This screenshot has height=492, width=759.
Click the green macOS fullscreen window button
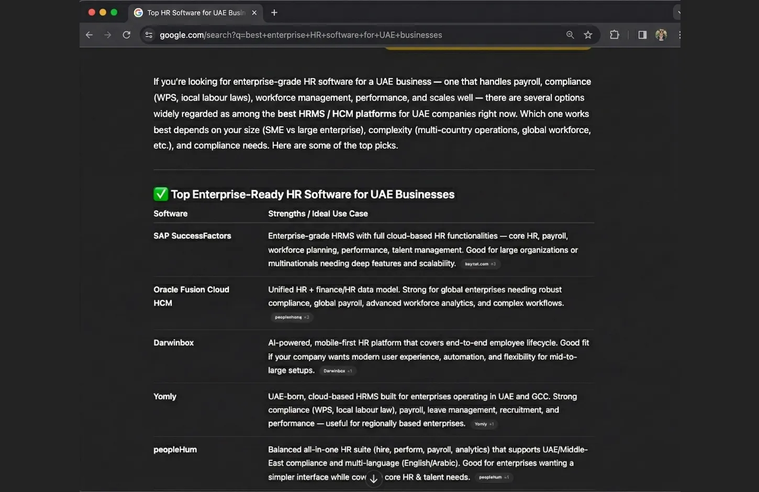coord(114,12)
